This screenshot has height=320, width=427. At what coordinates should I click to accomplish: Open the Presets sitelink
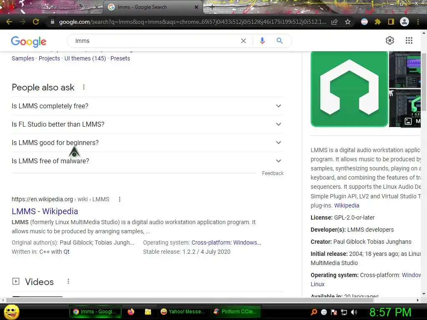click(x=120, y=58)
